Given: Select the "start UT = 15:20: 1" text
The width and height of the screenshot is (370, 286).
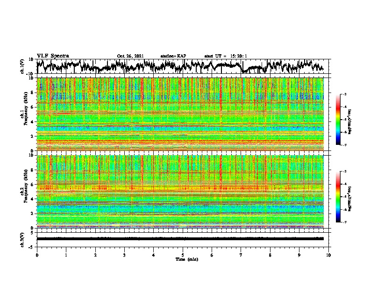Looking at the screenshot, I should [x=226, y=56].
